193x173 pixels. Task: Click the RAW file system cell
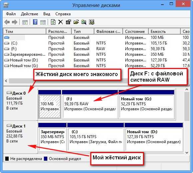(101, 49)
